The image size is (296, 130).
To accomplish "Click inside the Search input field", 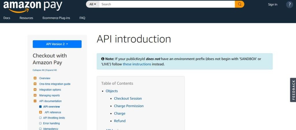I will [167, 4].
